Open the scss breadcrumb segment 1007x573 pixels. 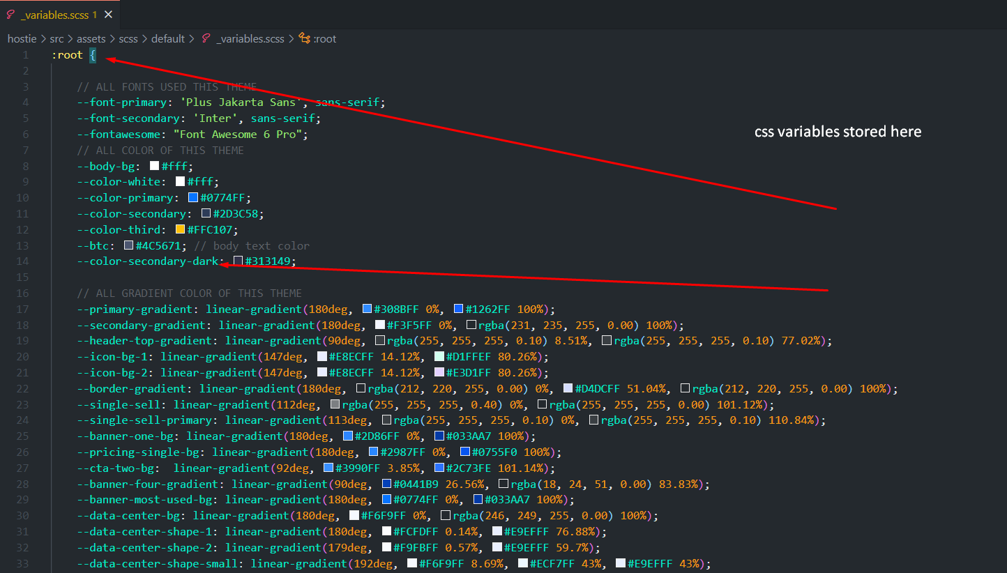click(128, 39)
